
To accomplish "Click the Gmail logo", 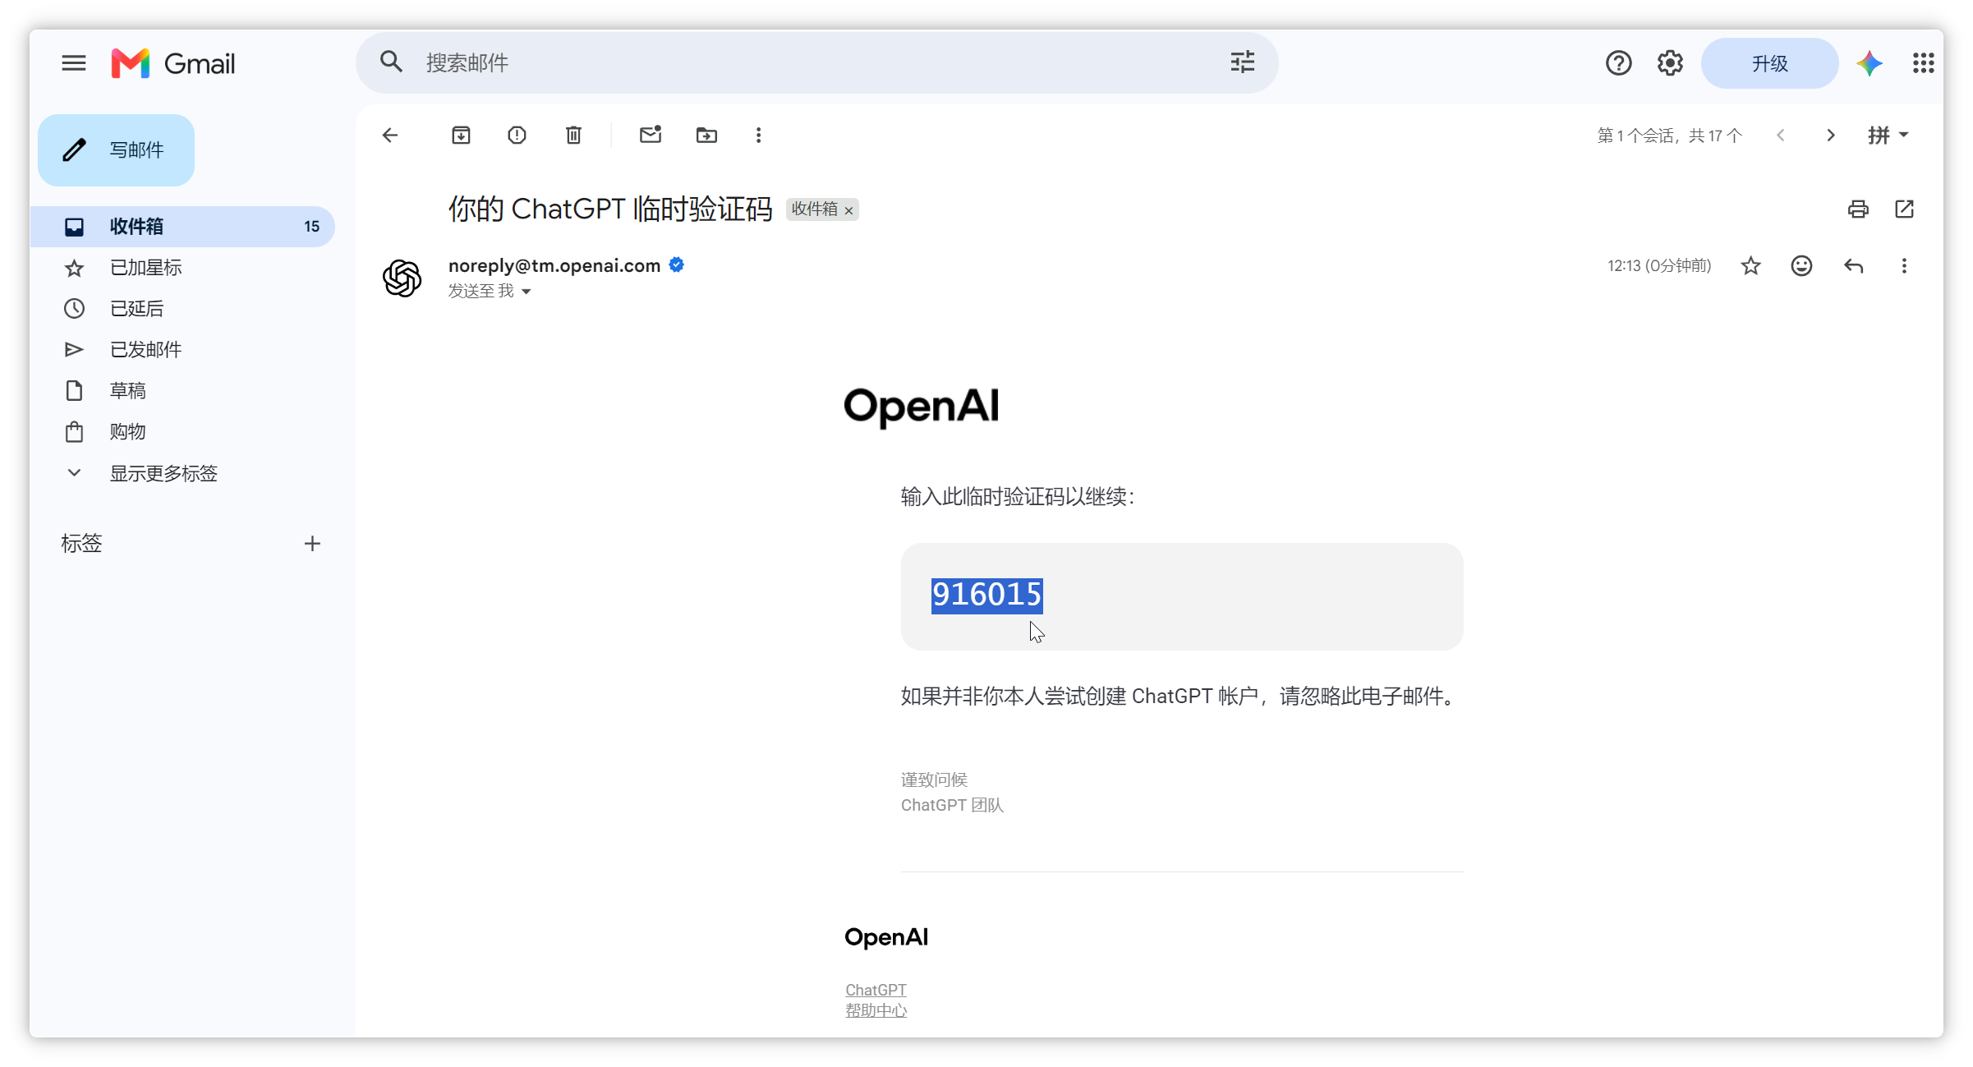I will coord(173,63).
